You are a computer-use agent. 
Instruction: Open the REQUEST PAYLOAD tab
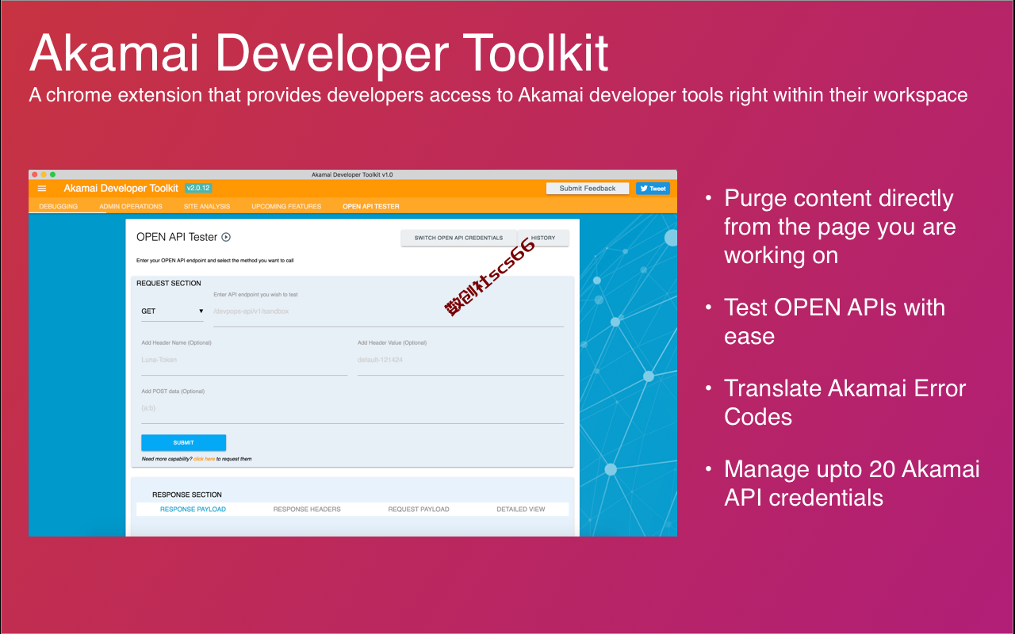(x=419, y=510)
